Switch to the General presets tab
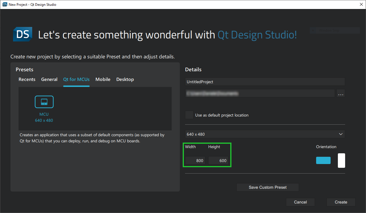Image resolution: width=366 pixels, height=213 pixels. (49, 79)
